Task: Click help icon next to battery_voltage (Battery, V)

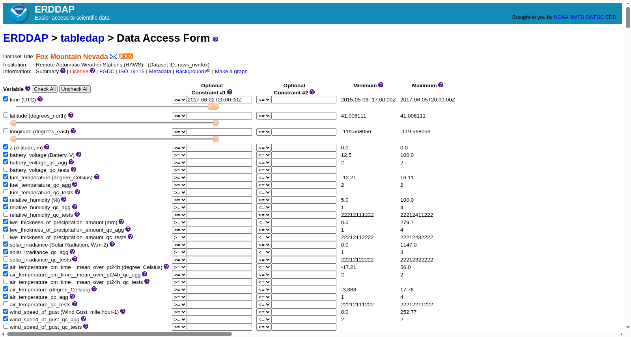Action: (79, 155)
